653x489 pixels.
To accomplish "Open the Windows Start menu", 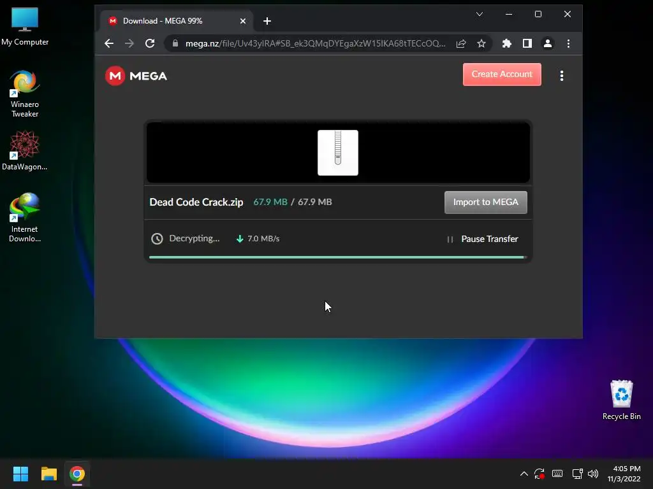I will pyautogui.click(x=20, y=474).
